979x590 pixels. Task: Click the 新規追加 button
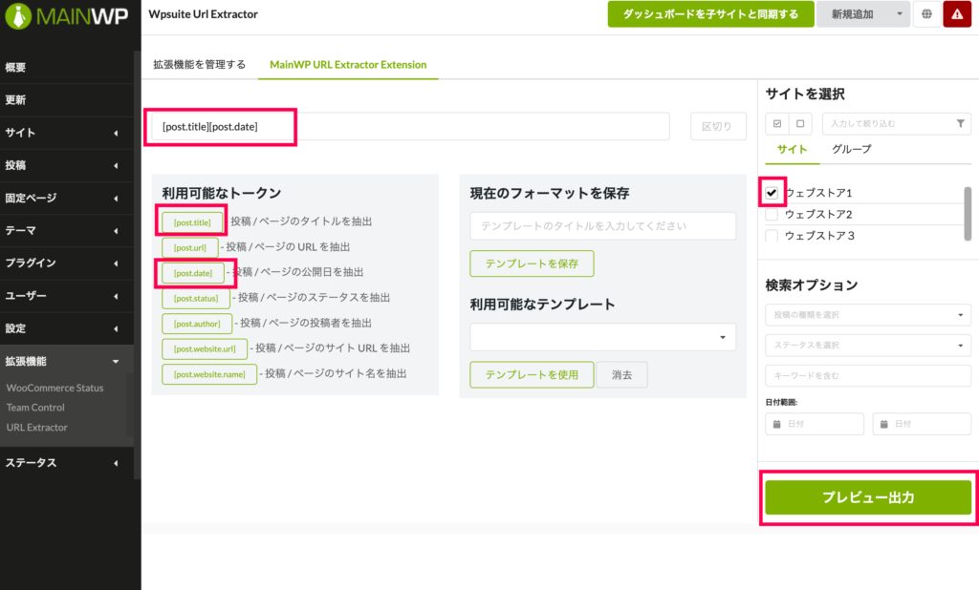coord(852,13)
